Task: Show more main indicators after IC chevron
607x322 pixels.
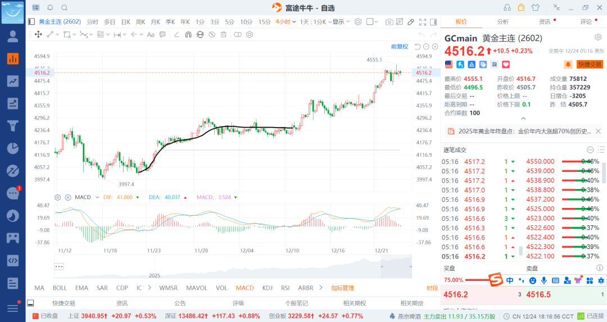Action: [150, 288]
